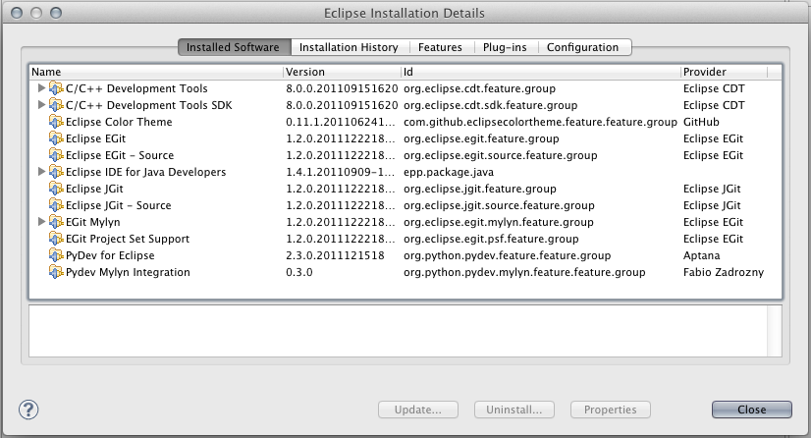Expand the C/C++ Development Tools SDK entry
Viewport: 811px width, 438px height.
pyautogui.click(x=41, y=105)
